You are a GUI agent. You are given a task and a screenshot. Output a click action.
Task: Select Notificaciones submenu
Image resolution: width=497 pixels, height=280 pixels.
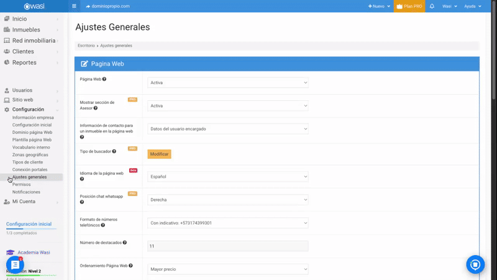26,192
